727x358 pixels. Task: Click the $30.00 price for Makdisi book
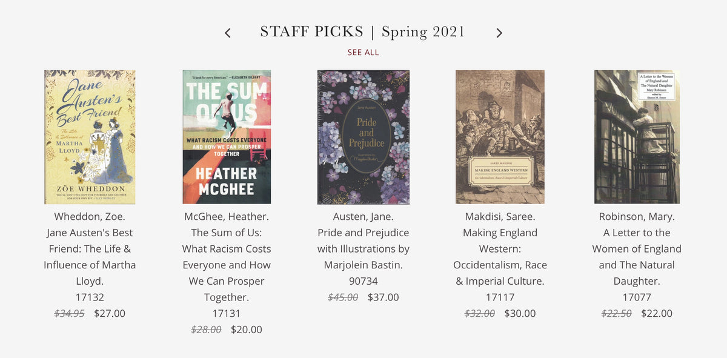coord(520,314)
